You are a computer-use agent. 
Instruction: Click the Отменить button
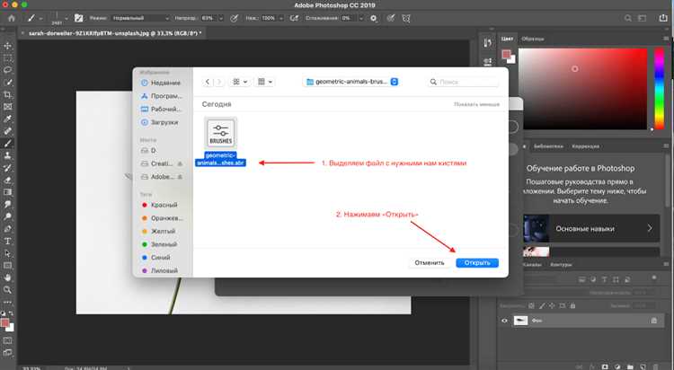pos(430,262)
